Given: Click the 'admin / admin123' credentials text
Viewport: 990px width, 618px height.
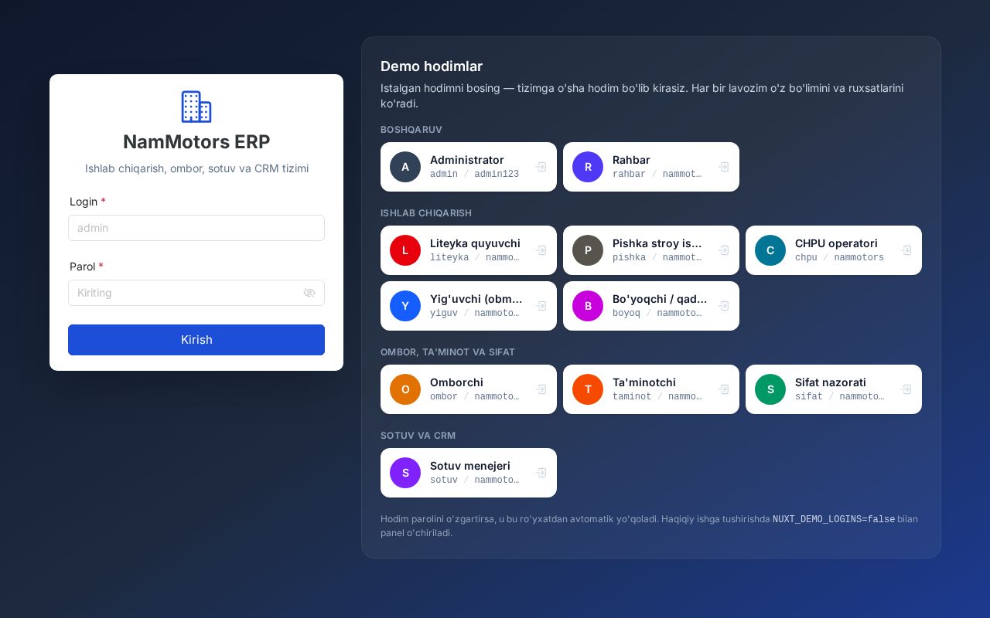Looking at the screenshot, I should point(474,175).
